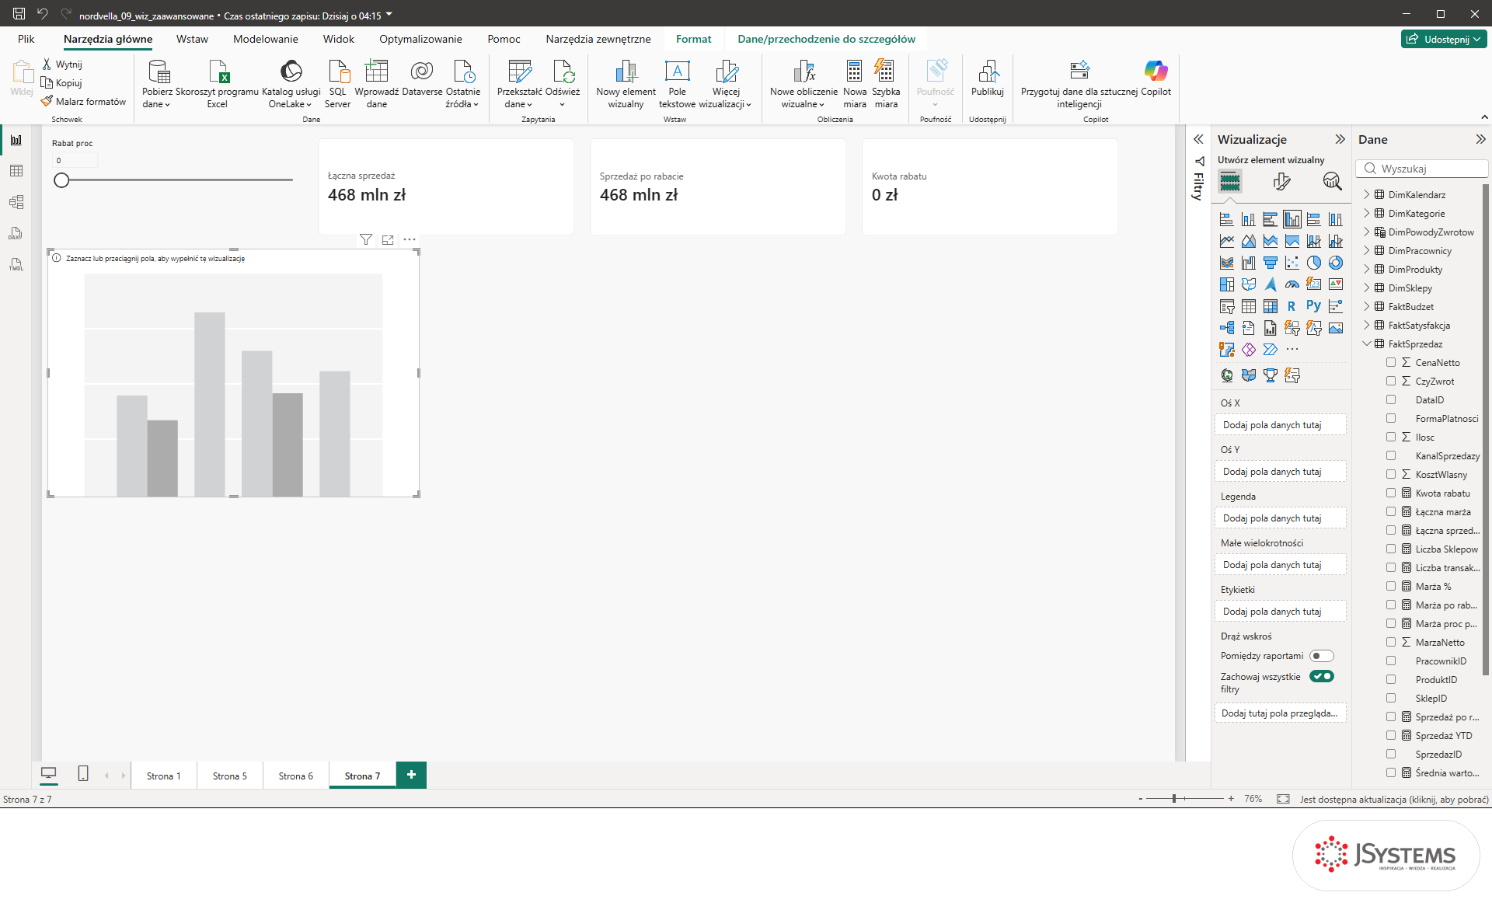Select Python visual (Py) type

(1314, 306)
